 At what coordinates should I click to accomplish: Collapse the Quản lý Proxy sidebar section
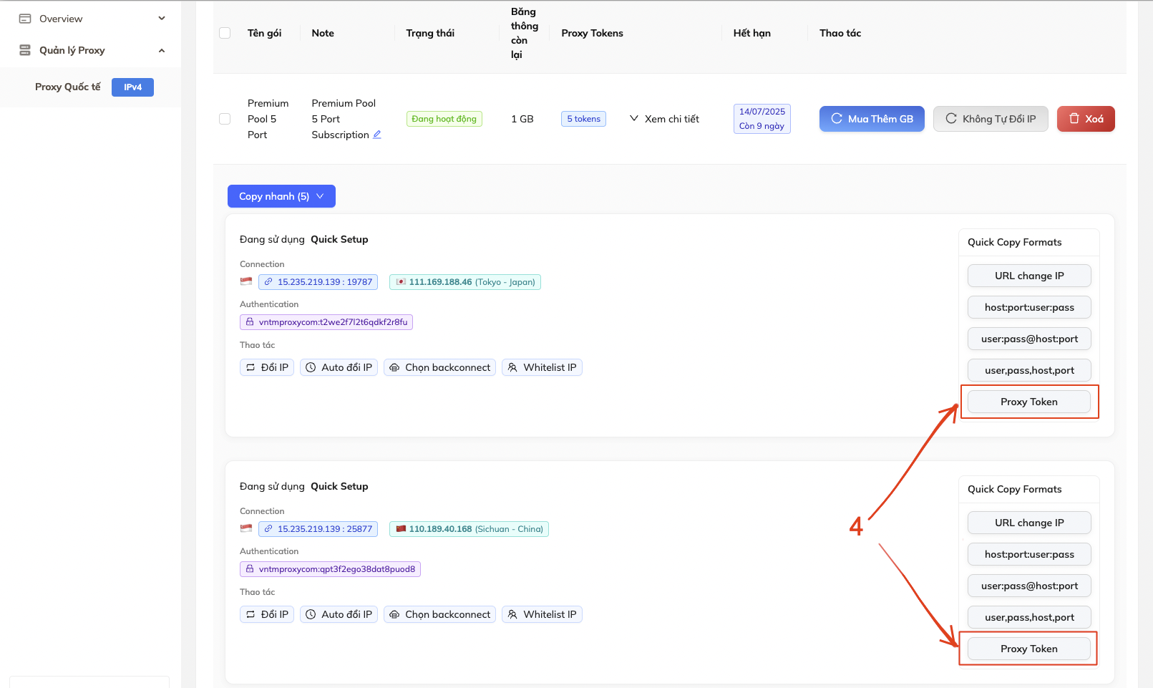coord(162,50)
